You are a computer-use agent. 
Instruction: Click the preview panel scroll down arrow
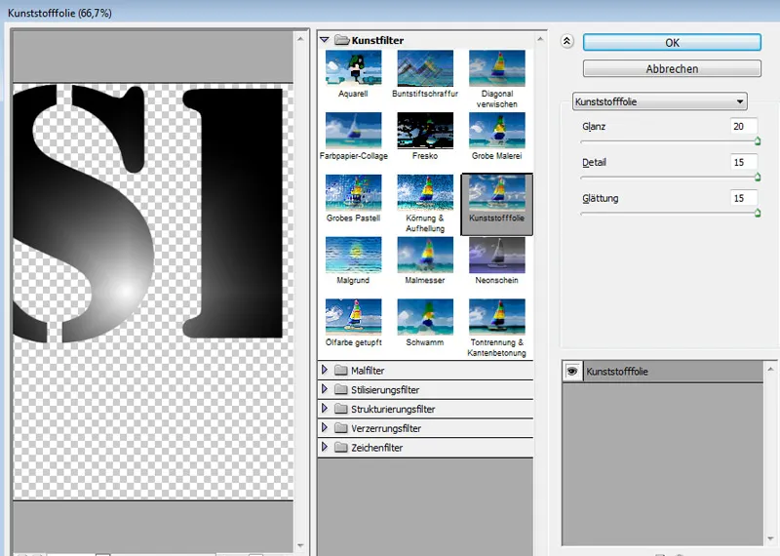(300, 546)
